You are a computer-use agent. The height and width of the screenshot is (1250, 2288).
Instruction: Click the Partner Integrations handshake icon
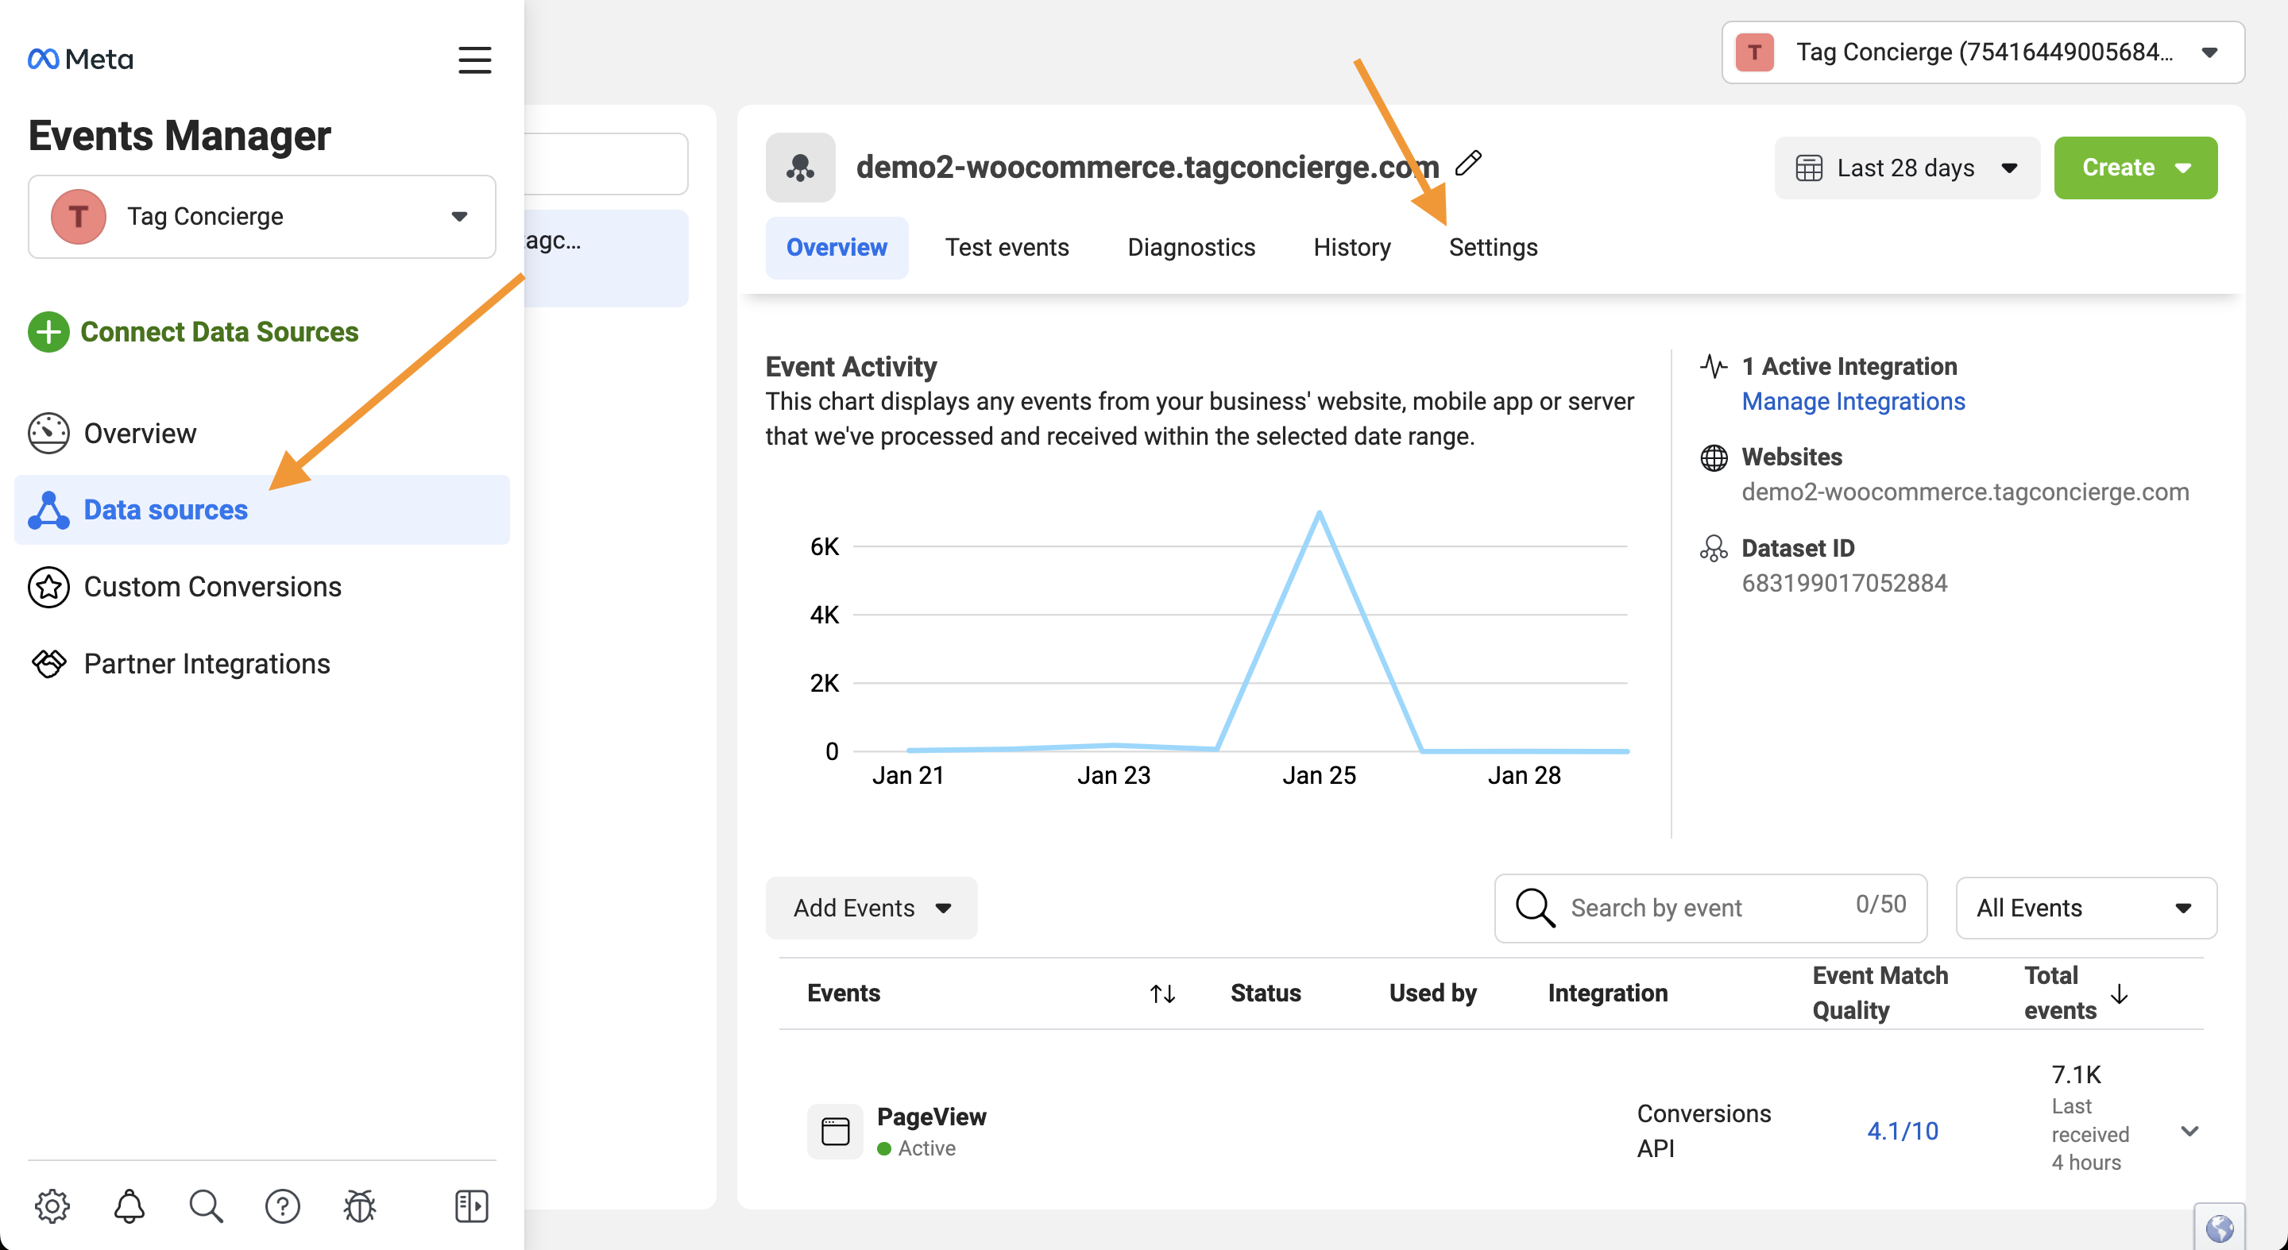pos(48,663)
